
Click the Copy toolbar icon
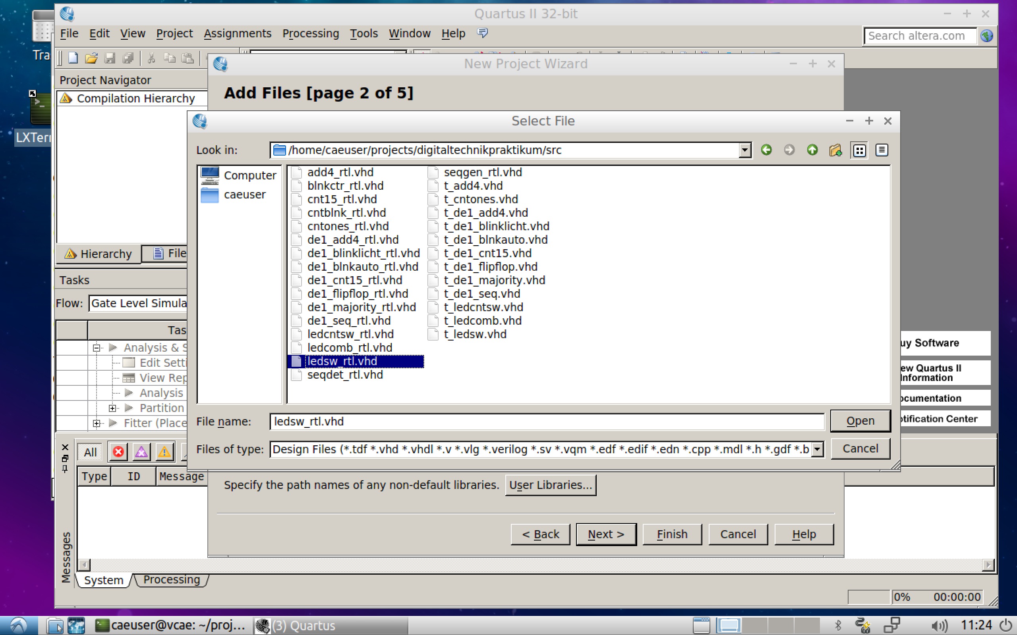(169, 58)
